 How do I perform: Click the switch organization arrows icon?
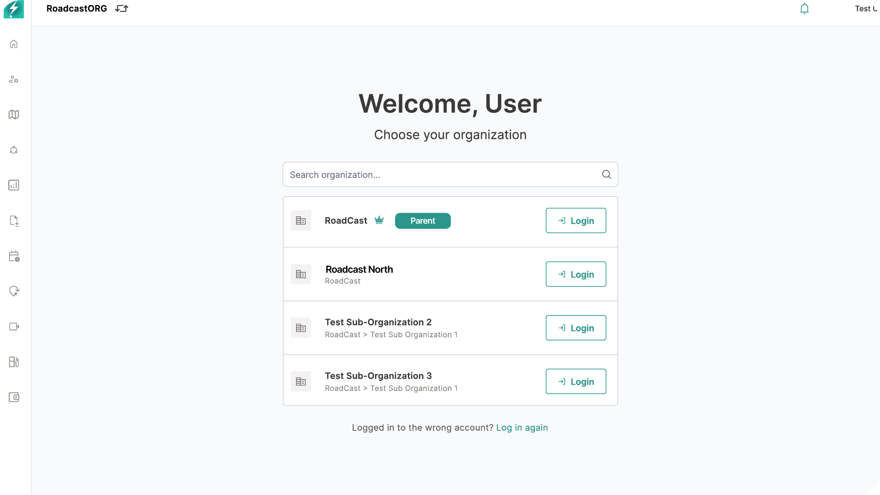(121, 9)
